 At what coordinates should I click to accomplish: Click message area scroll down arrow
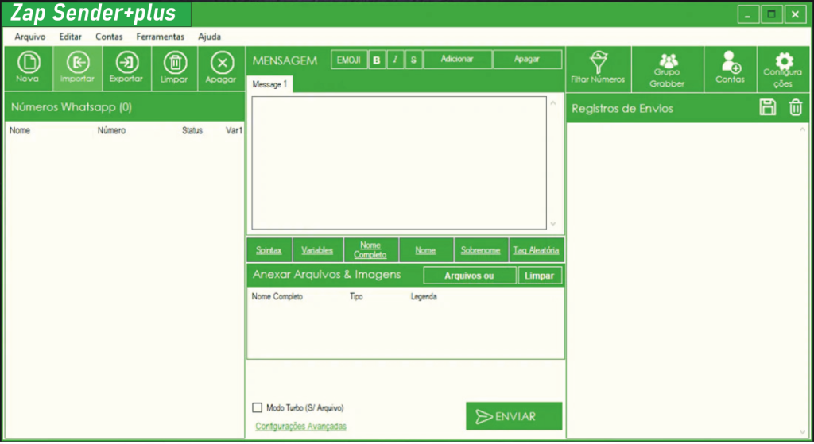click(553, 223)
